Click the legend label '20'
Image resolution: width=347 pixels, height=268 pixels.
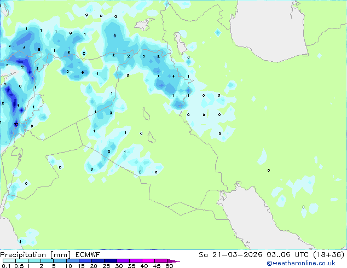tap(94, 266)
